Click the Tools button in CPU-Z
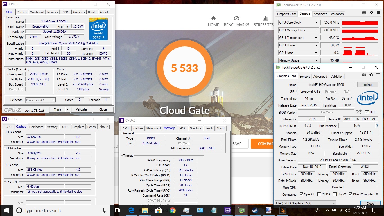Viewport: 384px width, 216px height. [x=57, y=109]
